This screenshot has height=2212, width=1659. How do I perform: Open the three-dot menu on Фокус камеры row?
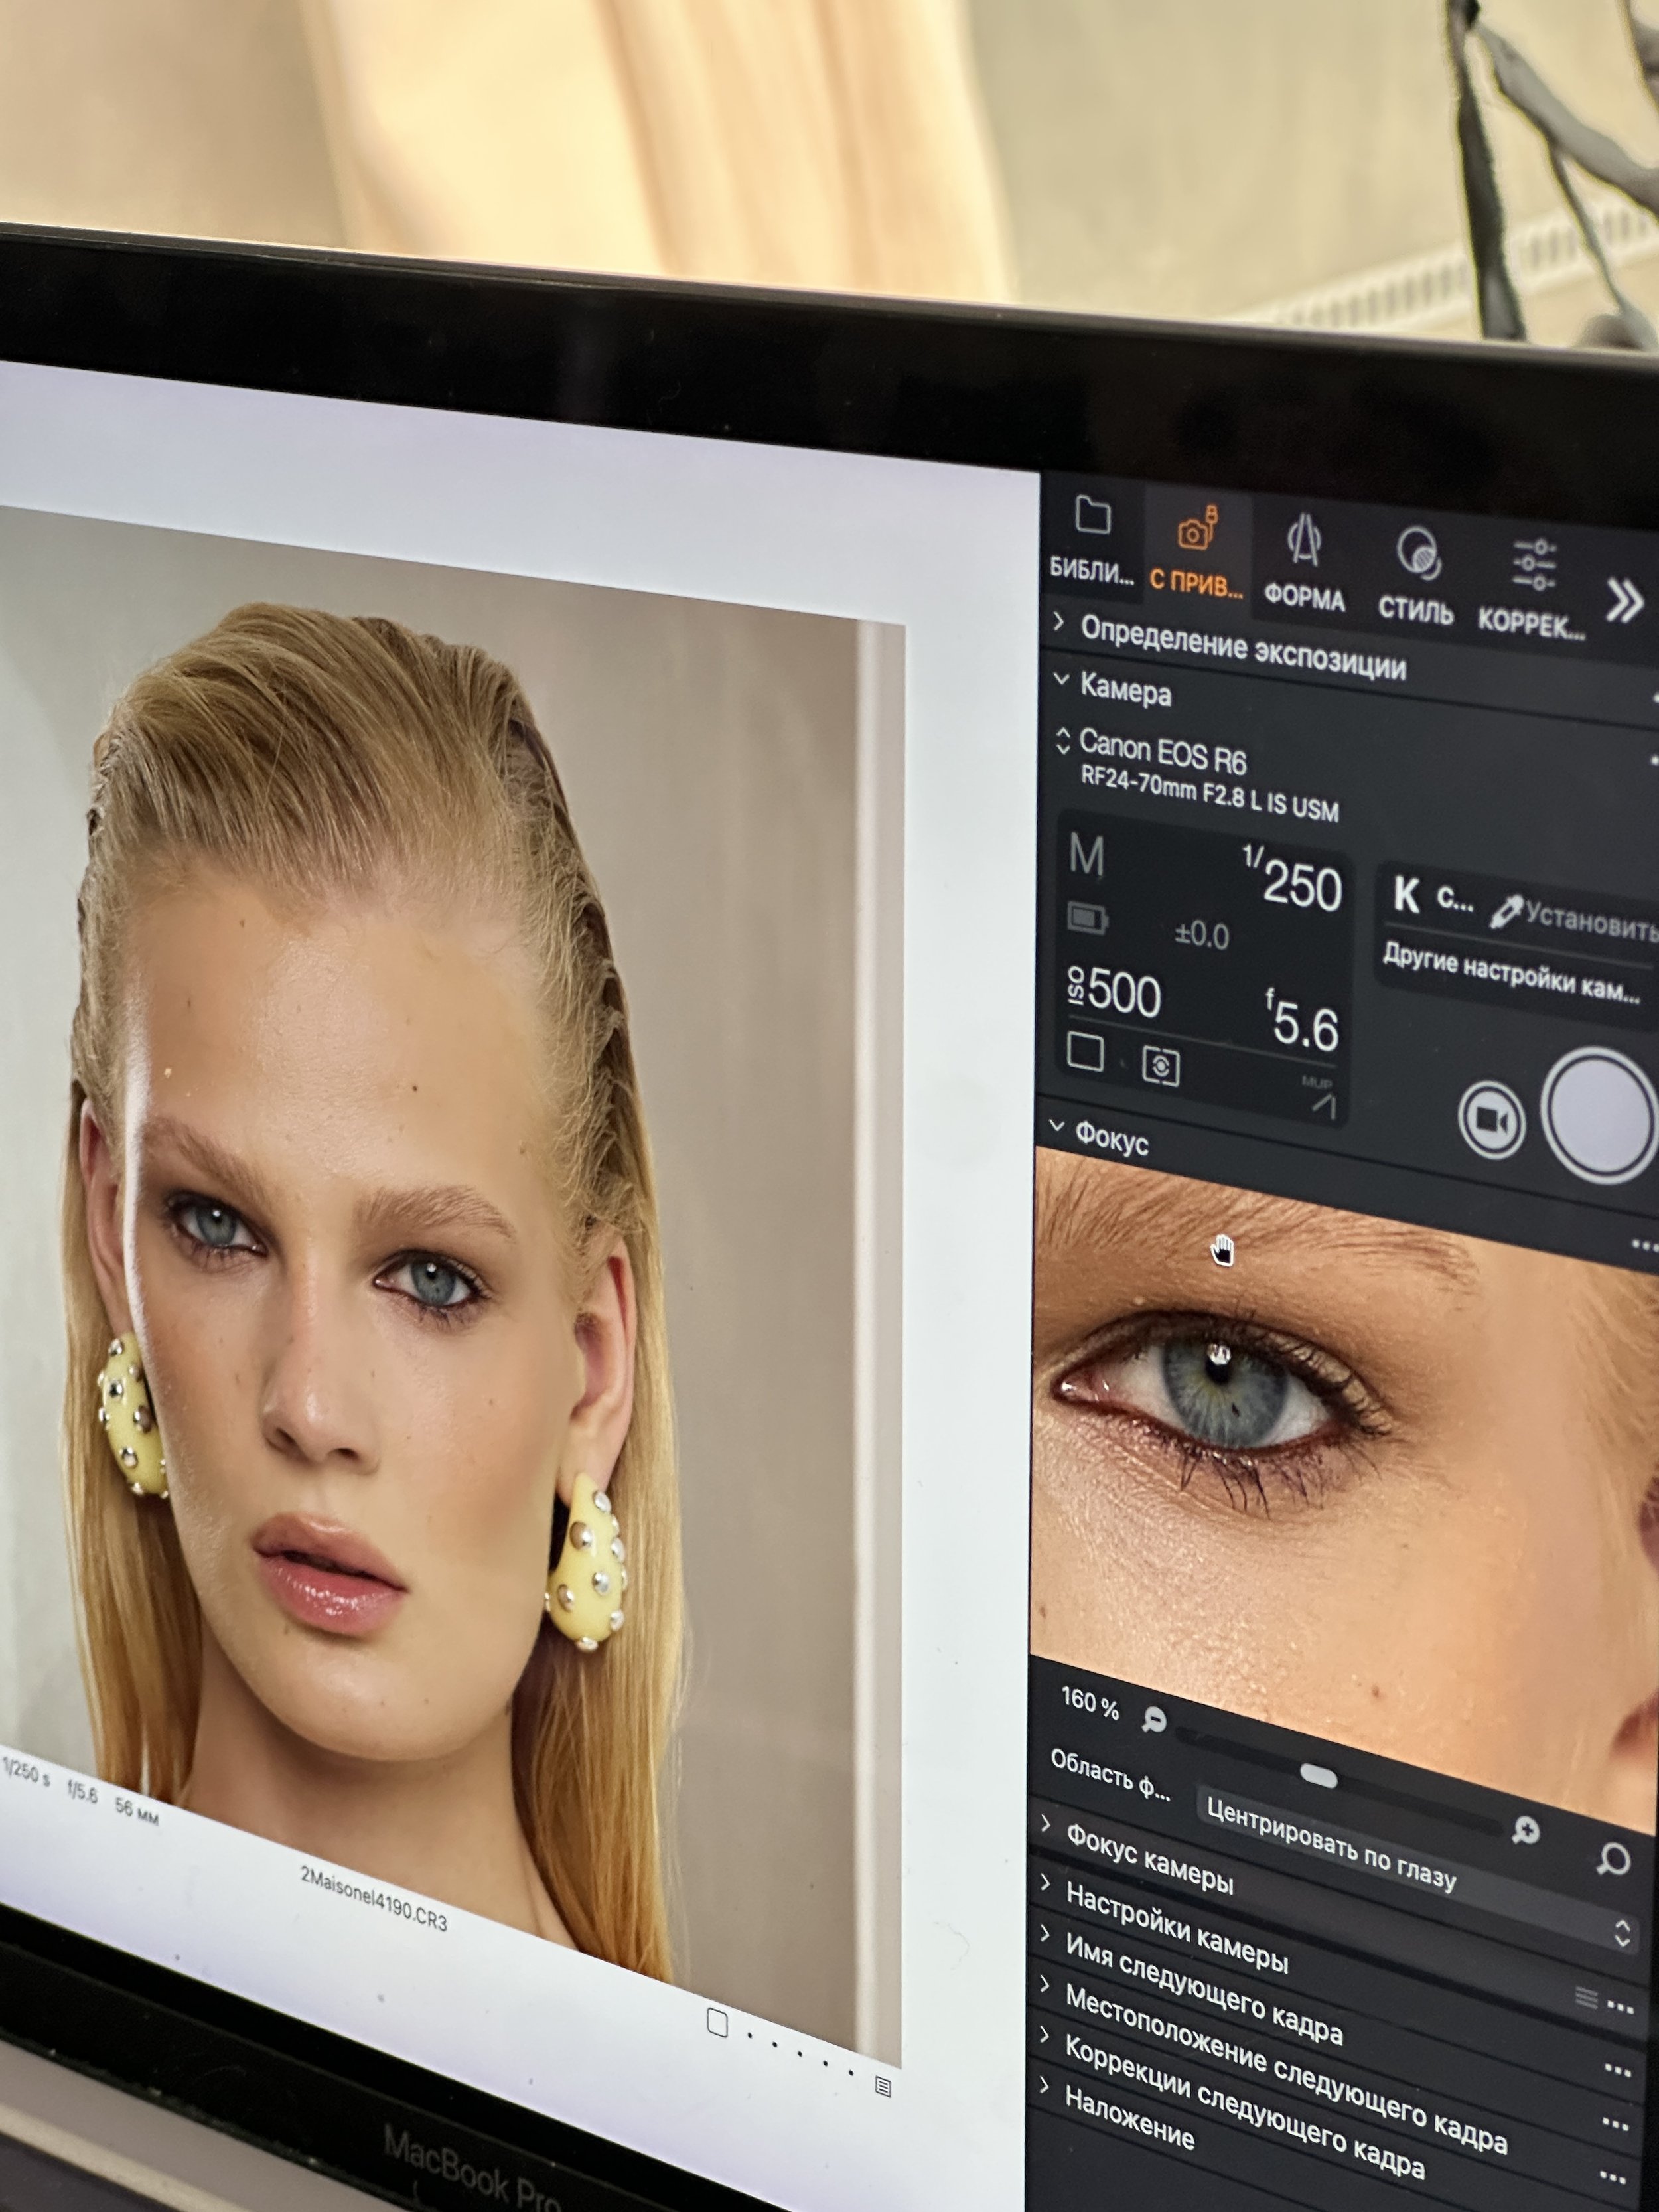(1621, 2006)
